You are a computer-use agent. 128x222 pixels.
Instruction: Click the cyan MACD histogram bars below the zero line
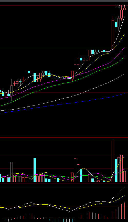click(62, 220)
